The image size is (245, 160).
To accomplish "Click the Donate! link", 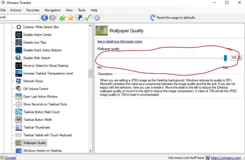I will [x=11, y=158].
